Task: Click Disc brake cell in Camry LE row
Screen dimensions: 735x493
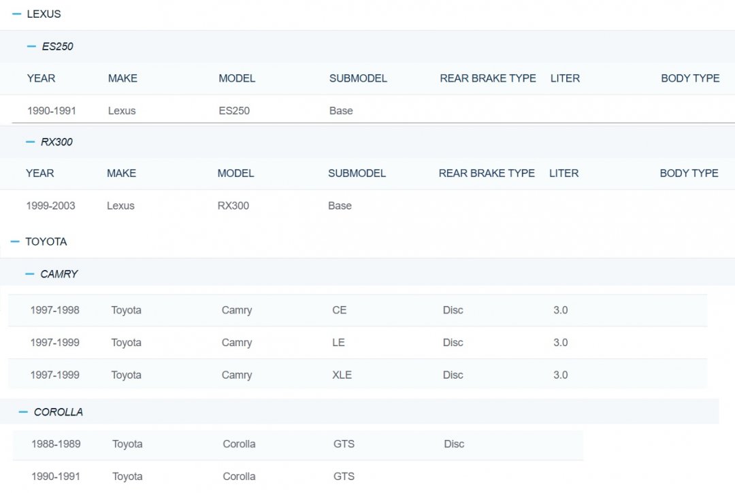Action: click(x=453, y=343)
